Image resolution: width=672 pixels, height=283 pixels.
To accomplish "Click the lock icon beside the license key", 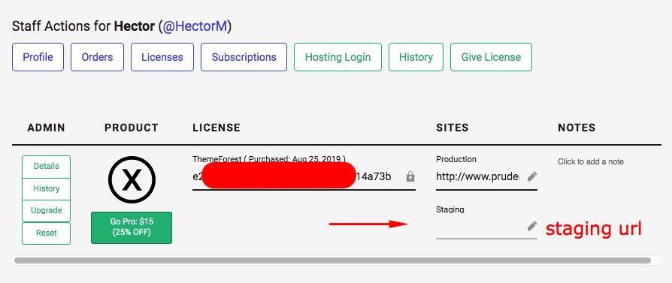I will click(410, 176).
